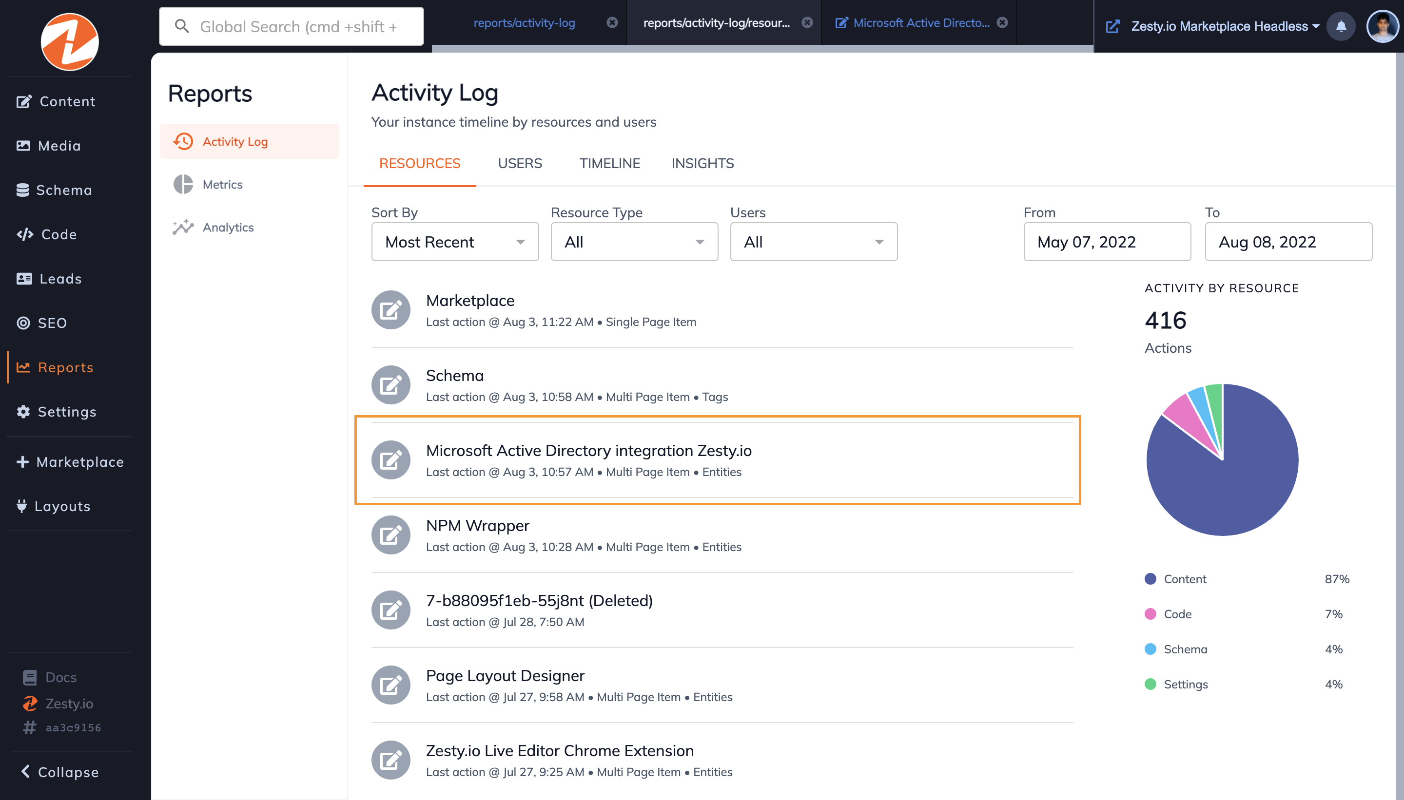
Task: Click the open-instance external link icon
Action: 1112,26
